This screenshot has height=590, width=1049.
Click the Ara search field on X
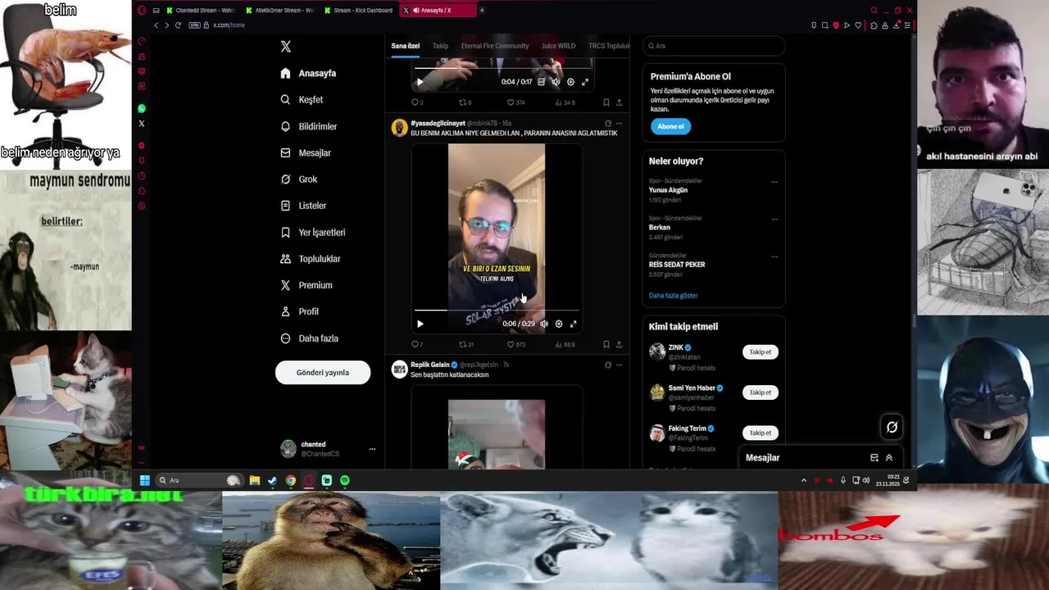(713, 46)
